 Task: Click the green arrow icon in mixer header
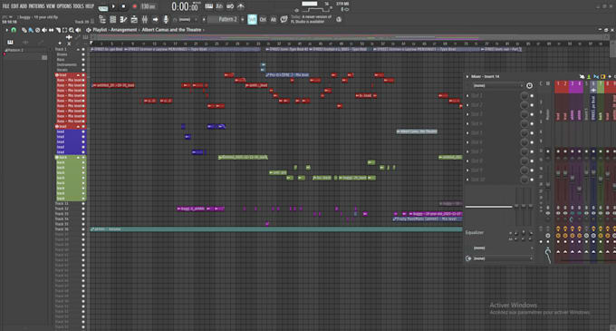point(589,76)
